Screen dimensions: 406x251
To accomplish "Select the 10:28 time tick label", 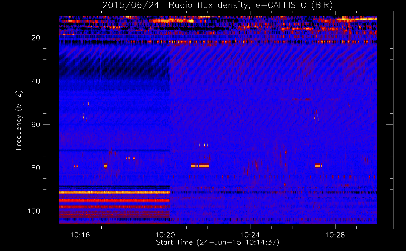I will tap(335, 235).
